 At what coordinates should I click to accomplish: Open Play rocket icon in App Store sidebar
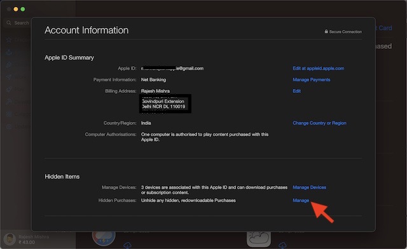(x=9, y=89)
